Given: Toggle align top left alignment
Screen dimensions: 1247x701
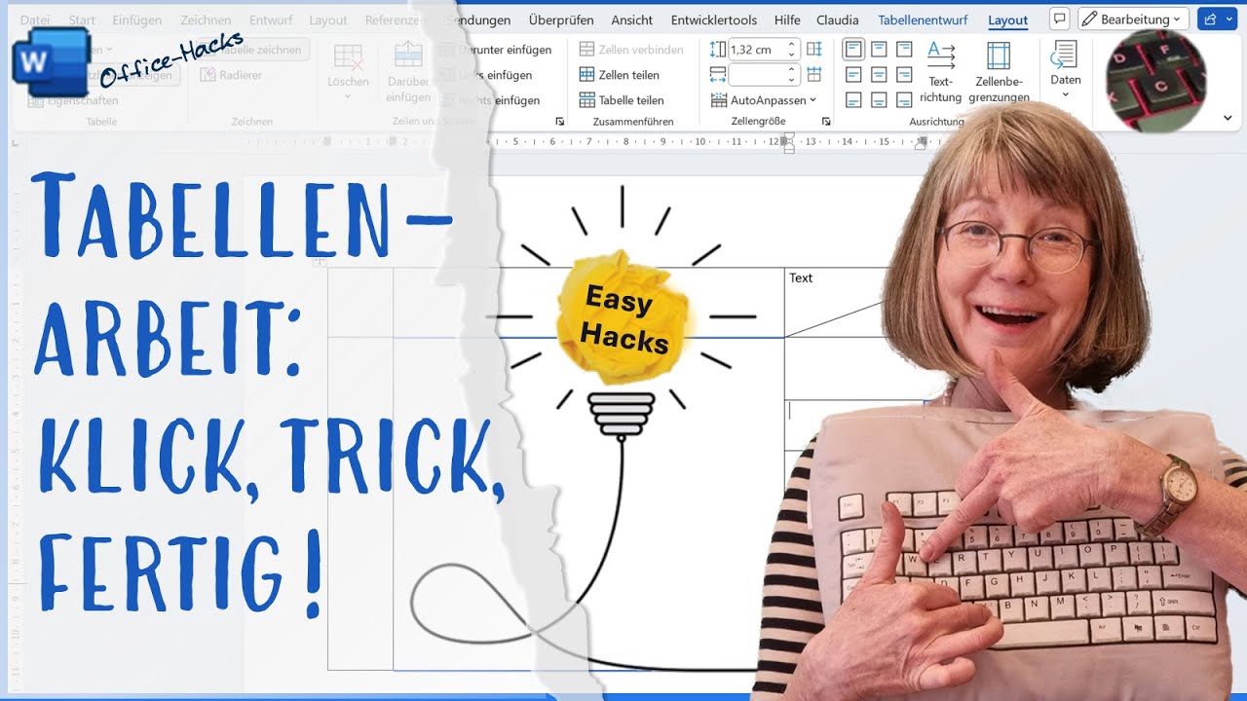Looking at the screenshot, I should (x=853, y=50).
